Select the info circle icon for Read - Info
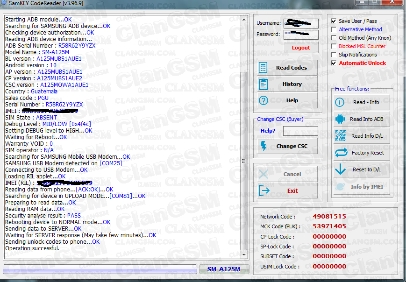406x282 pixels. pyautogui.click(x=340, y=102)
